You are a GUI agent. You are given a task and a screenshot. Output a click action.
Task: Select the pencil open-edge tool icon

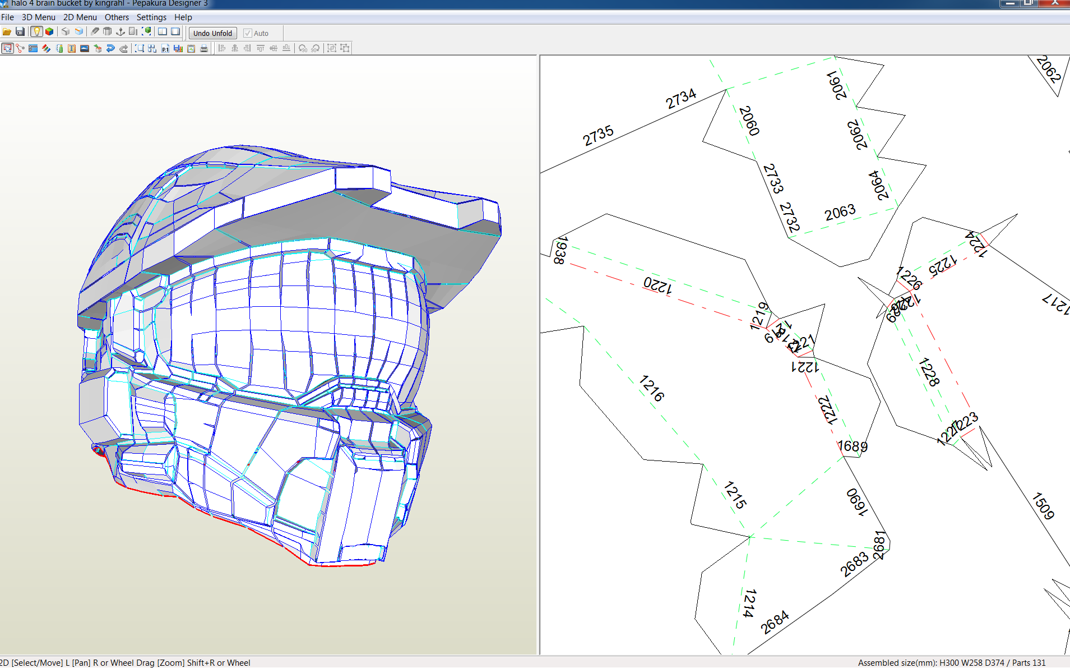(x=95, y=32)
